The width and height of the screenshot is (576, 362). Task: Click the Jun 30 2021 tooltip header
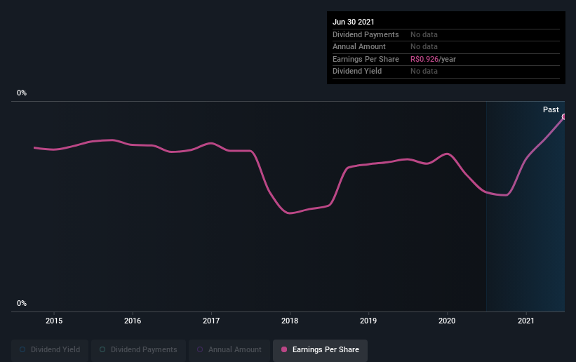point(354,22)
